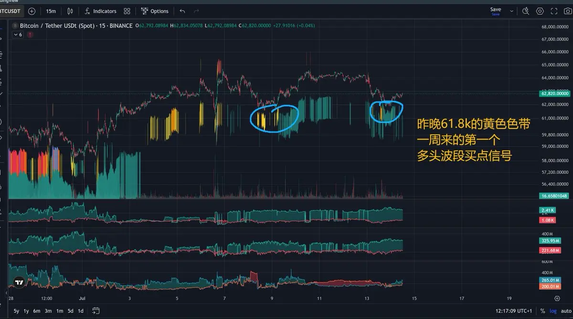The width and height of the screenshot is (573, 319).
Task: Click the 15 date on time axis
Action: (414, 299)
